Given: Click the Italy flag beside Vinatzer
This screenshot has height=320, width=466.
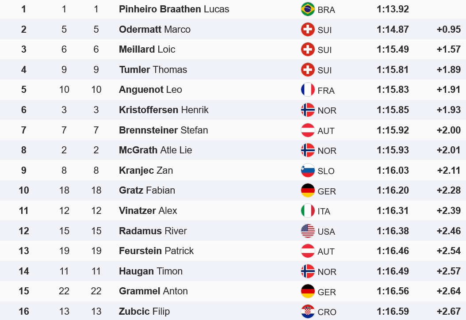Looking at the screenshot, I should [x=308, y=211].
